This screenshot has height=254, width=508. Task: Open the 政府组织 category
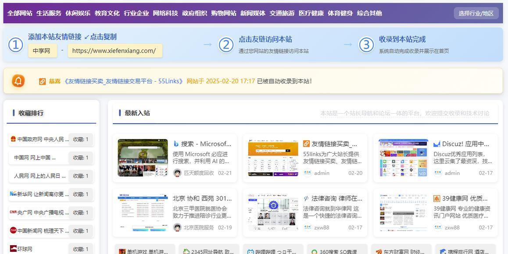pos(195,13)
